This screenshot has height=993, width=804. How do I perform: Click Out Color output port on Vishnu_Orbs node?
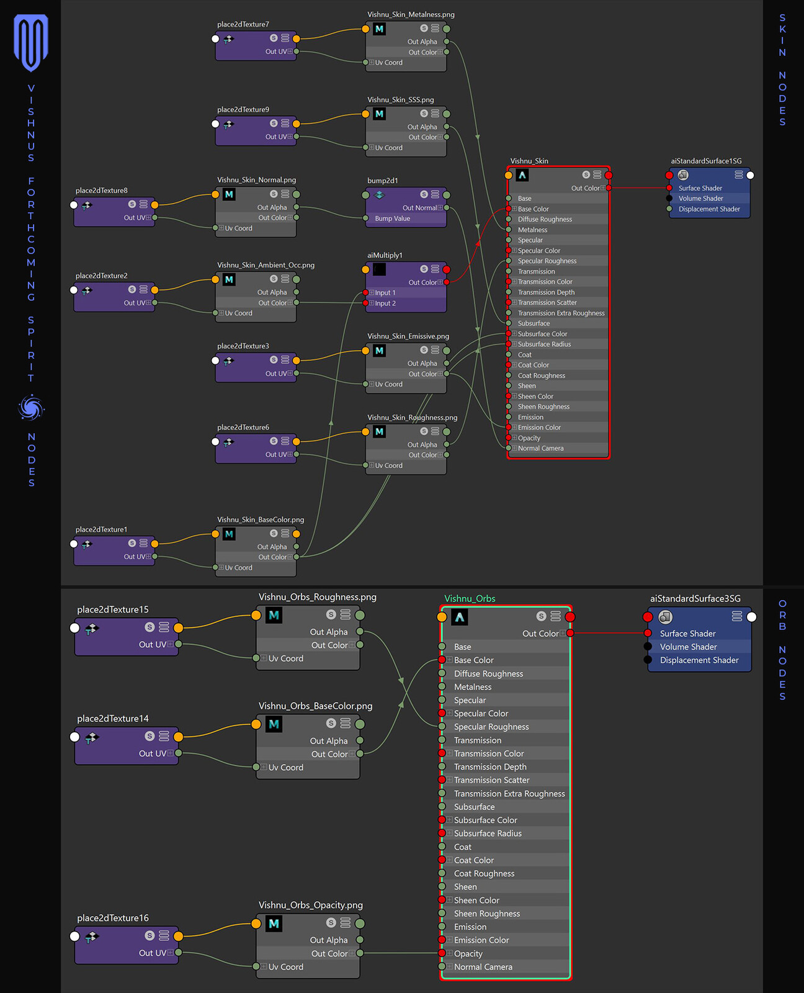click(570, 633)
